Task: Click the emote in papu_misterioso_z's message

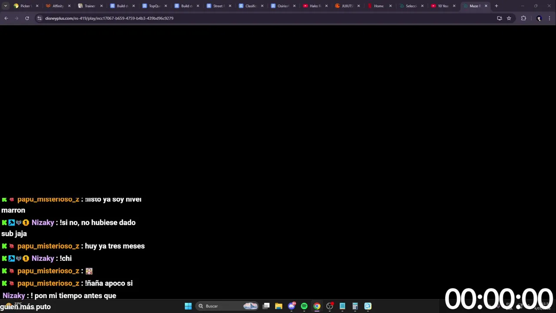Action: pos(89,271)
